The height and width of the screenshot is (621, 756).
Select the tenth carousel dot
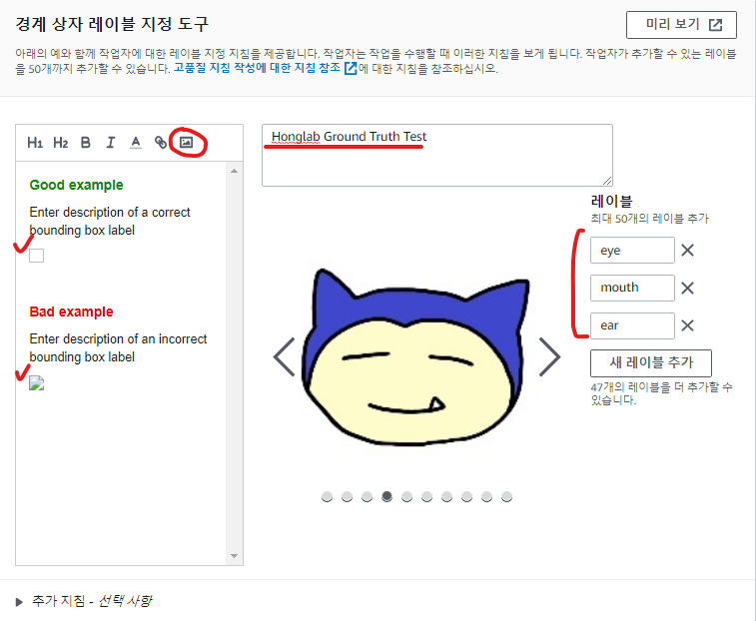tap(506, 496)
